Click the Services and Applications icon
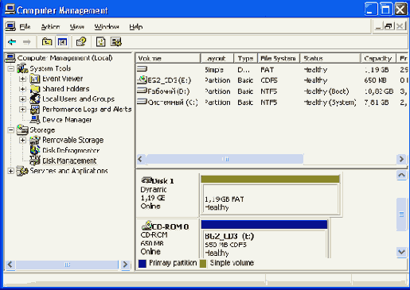This screenshot has height=290, width=410. [22, 171]
